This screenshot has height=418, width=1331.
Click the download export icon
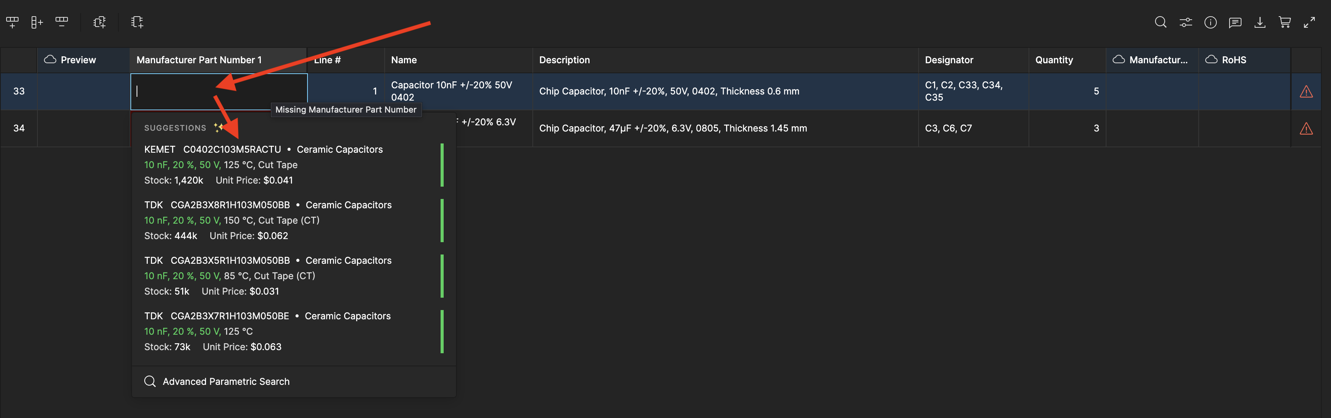click(1260, 22)
